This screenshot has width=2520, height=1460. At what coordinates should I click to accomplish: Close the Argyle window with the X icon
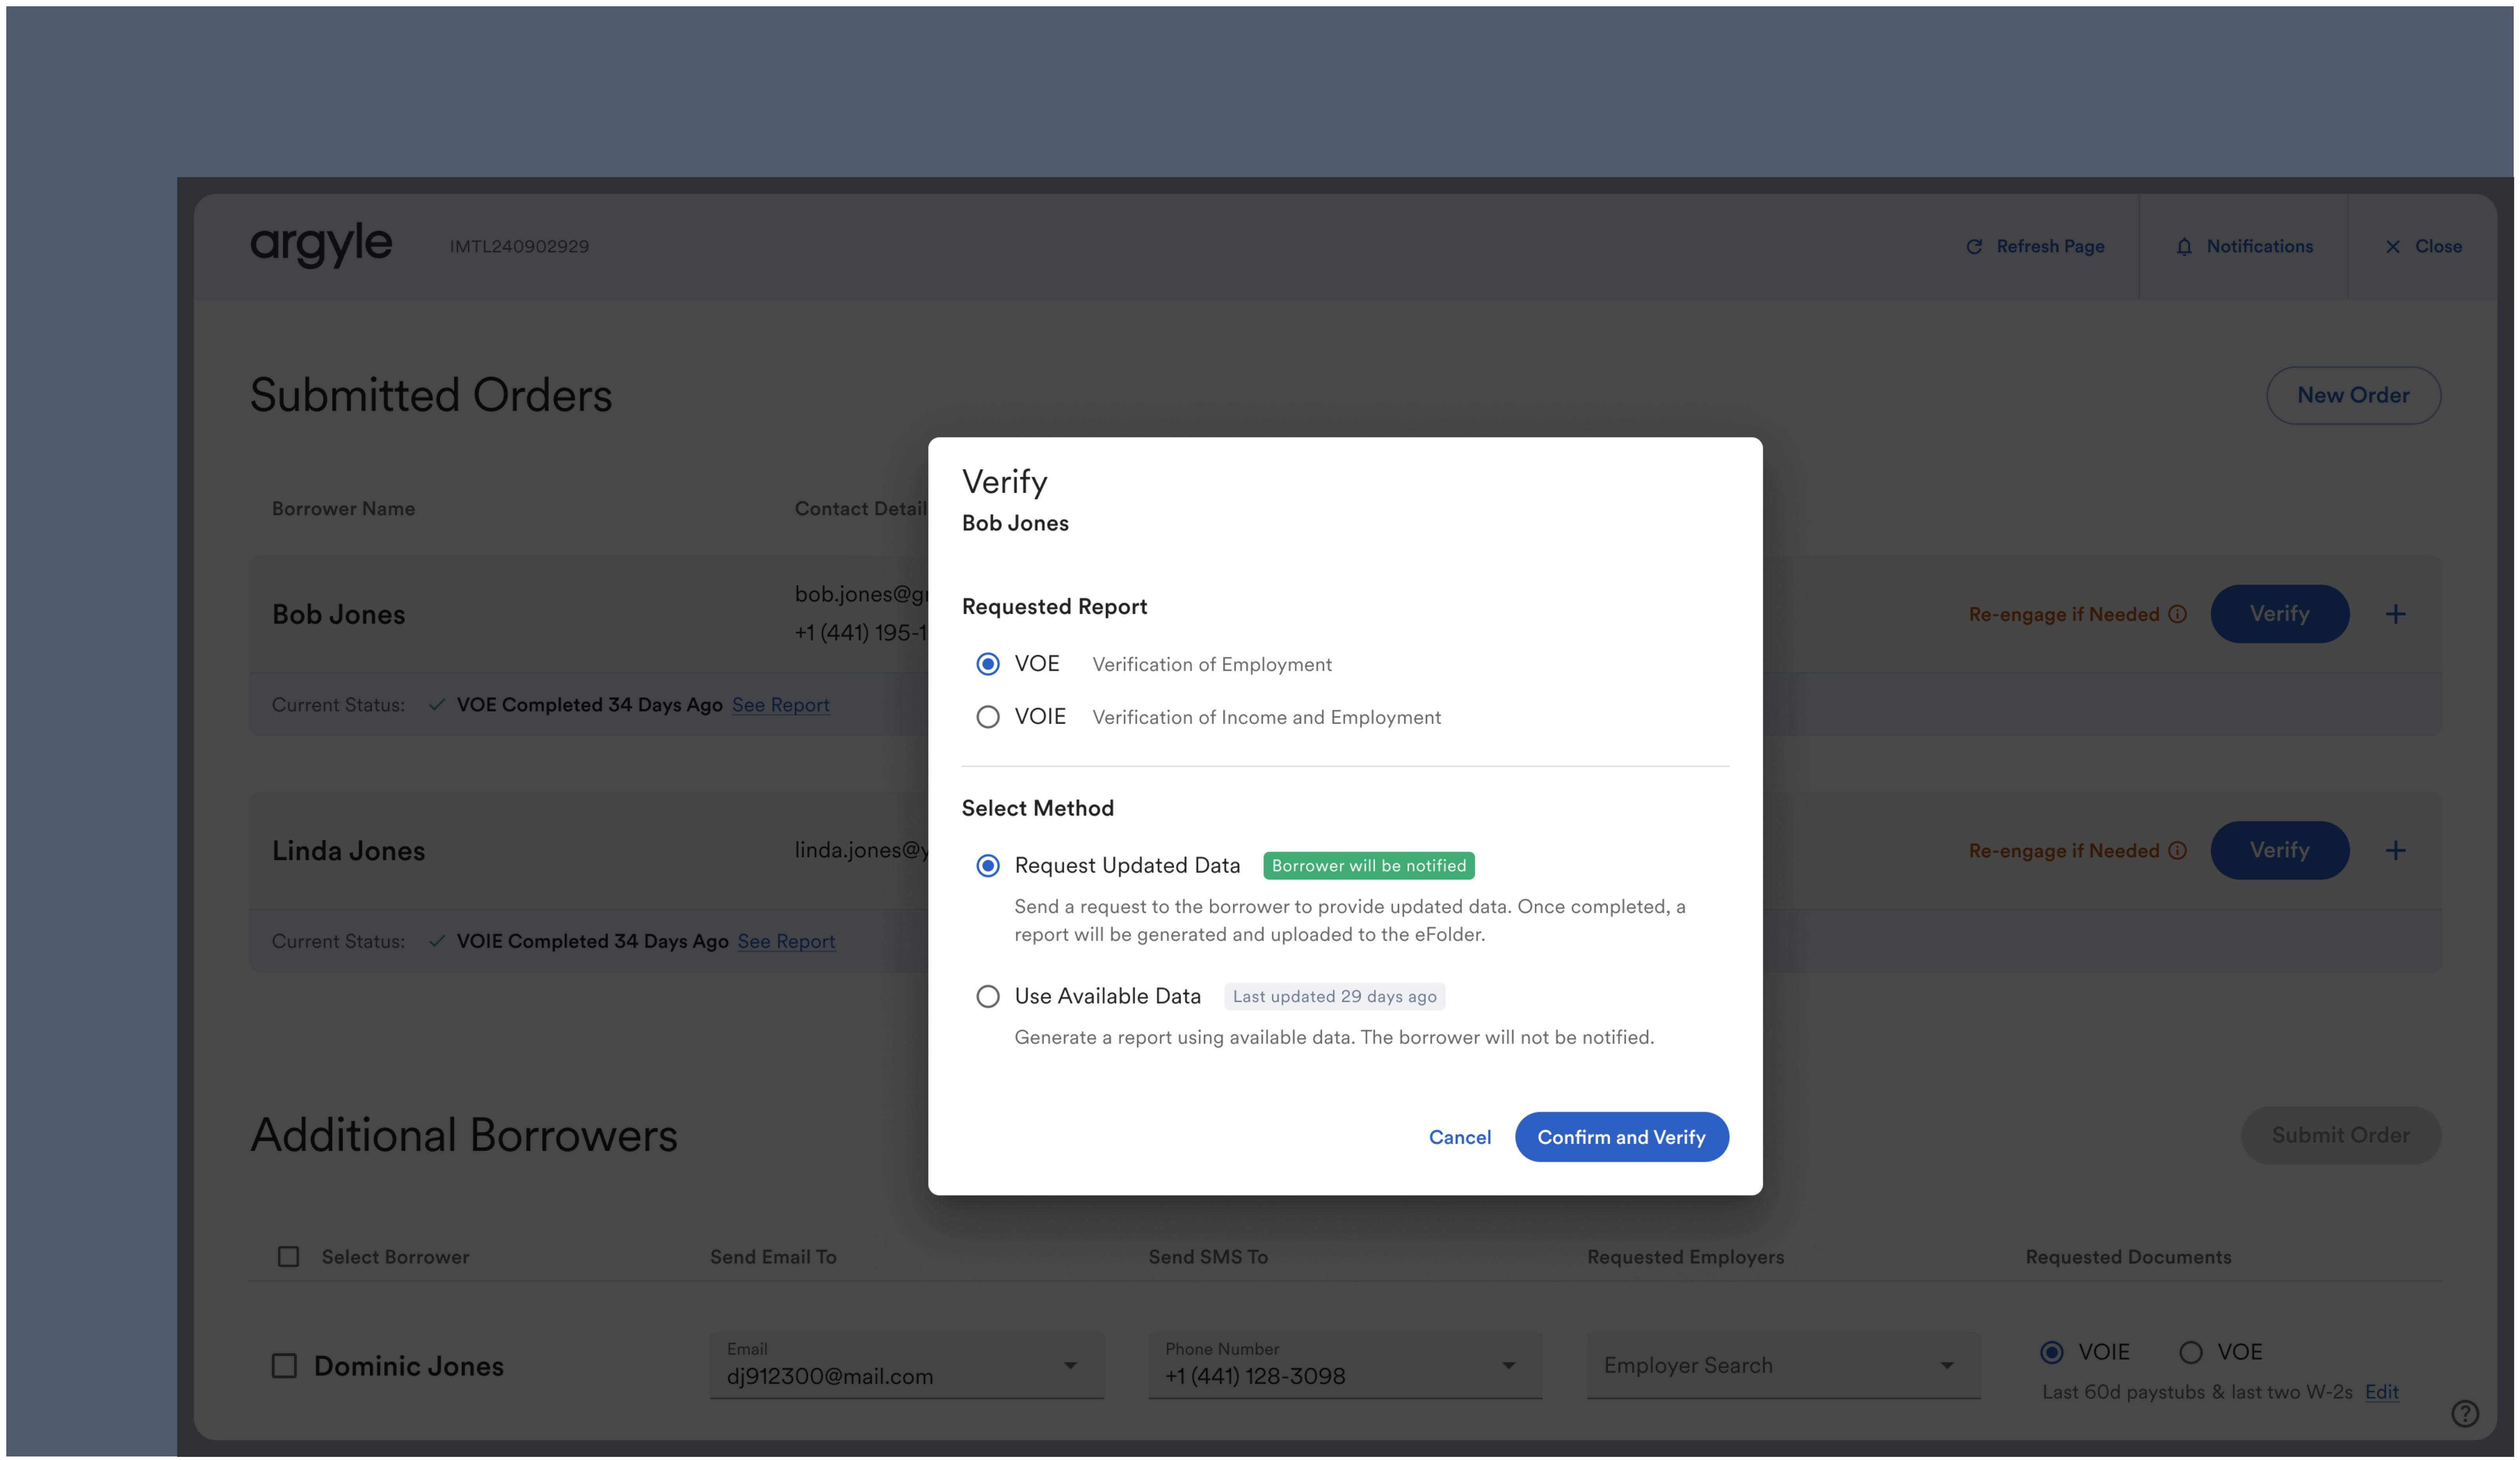(x=2393, y=246)
